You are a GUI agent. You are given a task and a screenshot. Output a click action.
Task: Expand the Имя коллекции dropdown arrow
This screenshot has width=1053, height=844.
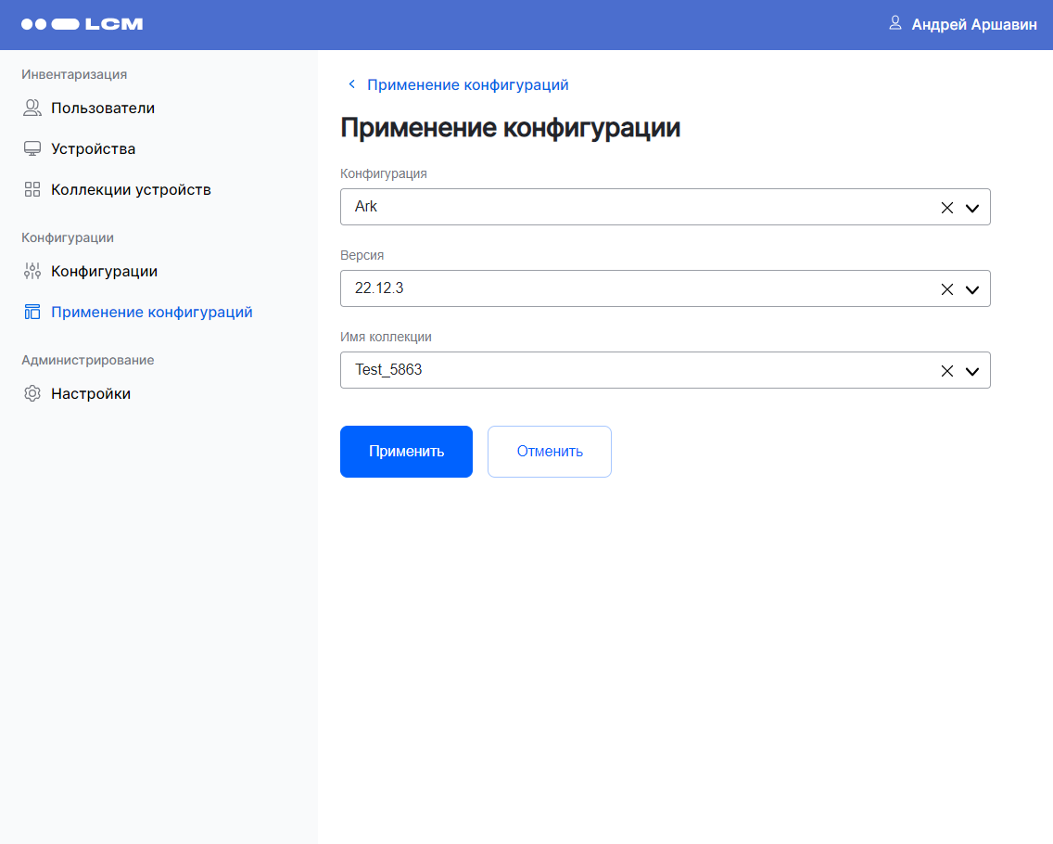(x=971, y=371)
